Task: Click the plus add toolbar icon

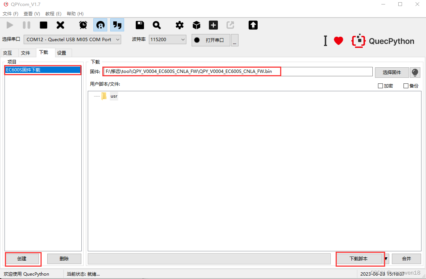Action: [x=213, y=25]
